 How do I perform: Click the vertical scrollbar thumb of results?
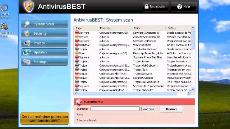(193, 40)
